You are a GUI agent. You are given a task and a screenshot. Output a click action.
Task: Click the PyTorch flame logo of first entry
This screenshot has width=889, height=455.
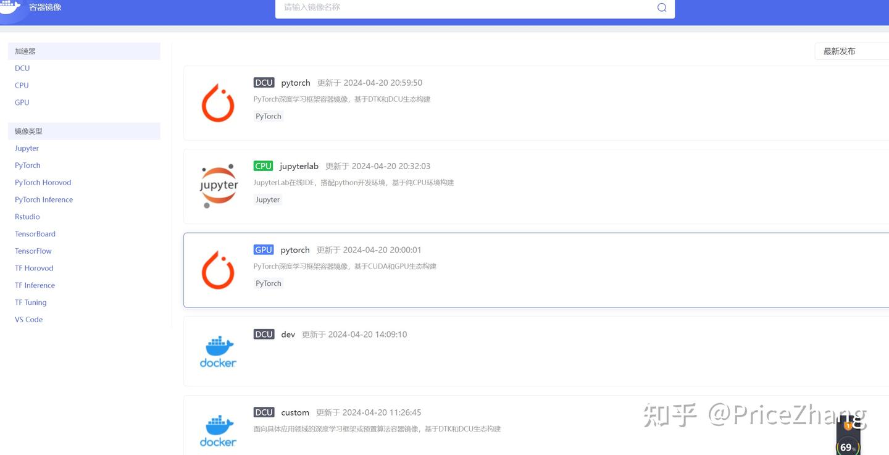click(218, 102)
